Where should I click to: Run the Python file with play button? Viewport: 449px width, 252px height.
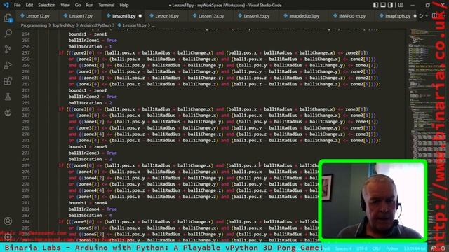[x=421, y=16]
